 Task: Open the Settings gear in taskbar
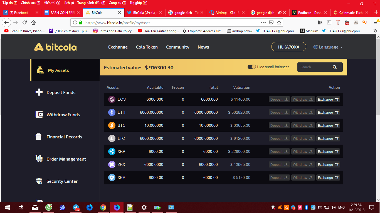[x=144, y=207]
